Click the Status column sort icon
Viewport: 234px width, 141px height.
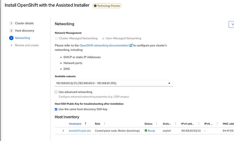click(x=156, y=123)
